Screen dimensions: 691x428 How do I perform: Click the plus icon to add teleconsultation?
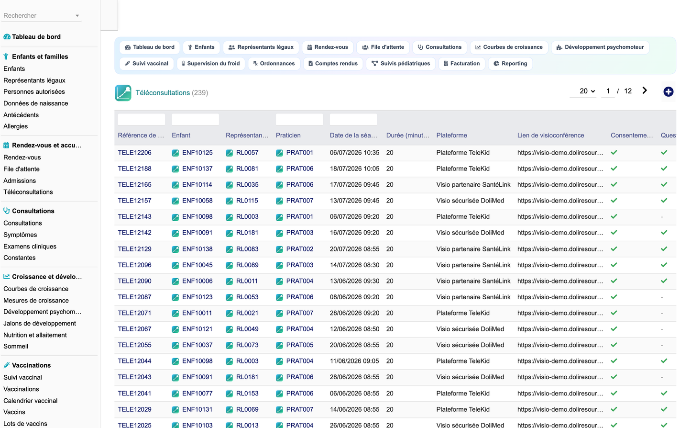(x=668, y=91)
